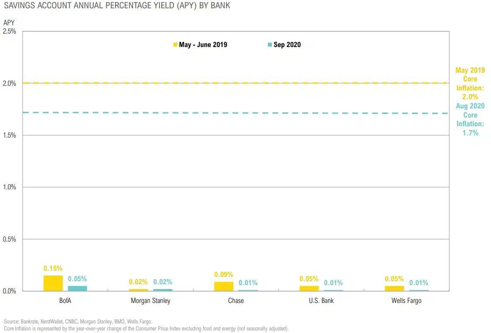Select the May - June 2019 legend label
The width and height of the screenshot is (491, 333).
(203, 45)
